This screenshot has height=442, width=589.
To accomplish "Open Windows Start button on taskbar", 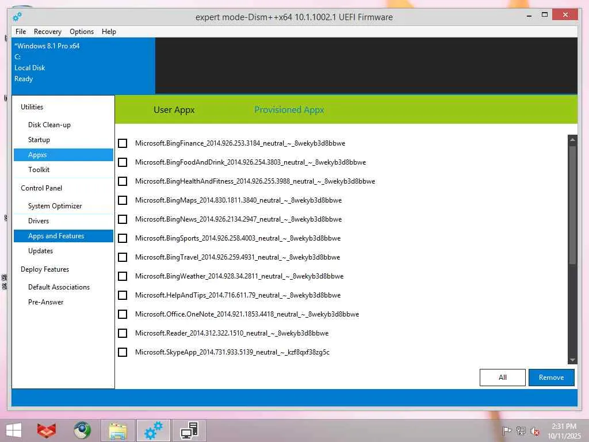I will pos(14,430).
